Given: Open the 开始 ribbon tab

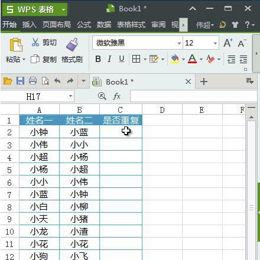Looking at the screenshot, I should (x=9, y=25).
